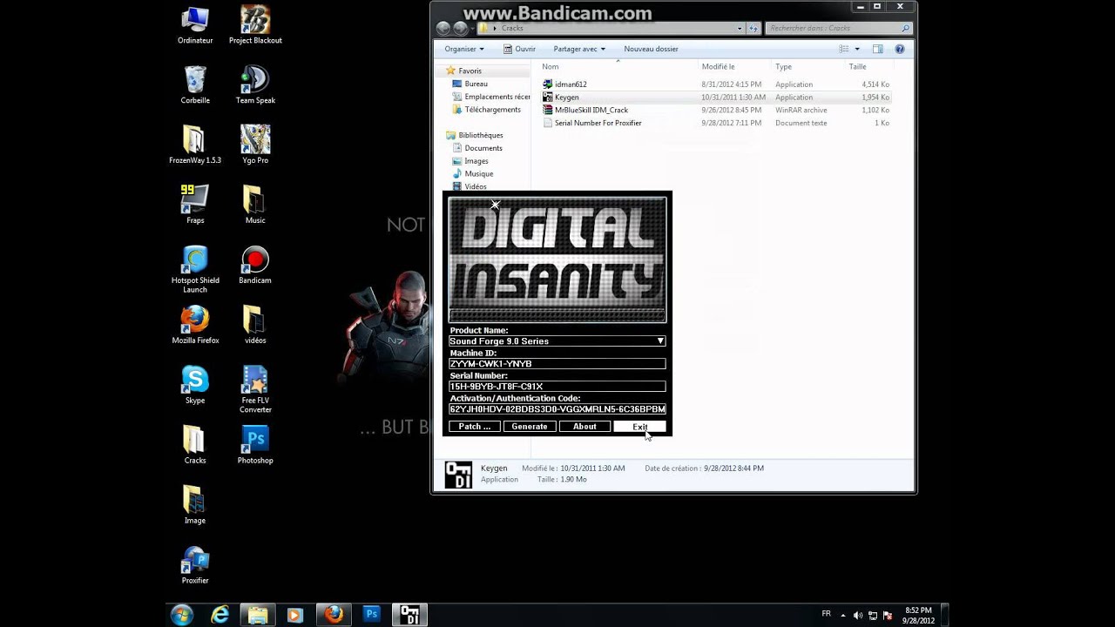Click Nouveau dossier in the toolbar
This screenshot has width=1115, height=627.
click(x=651, y=49)
